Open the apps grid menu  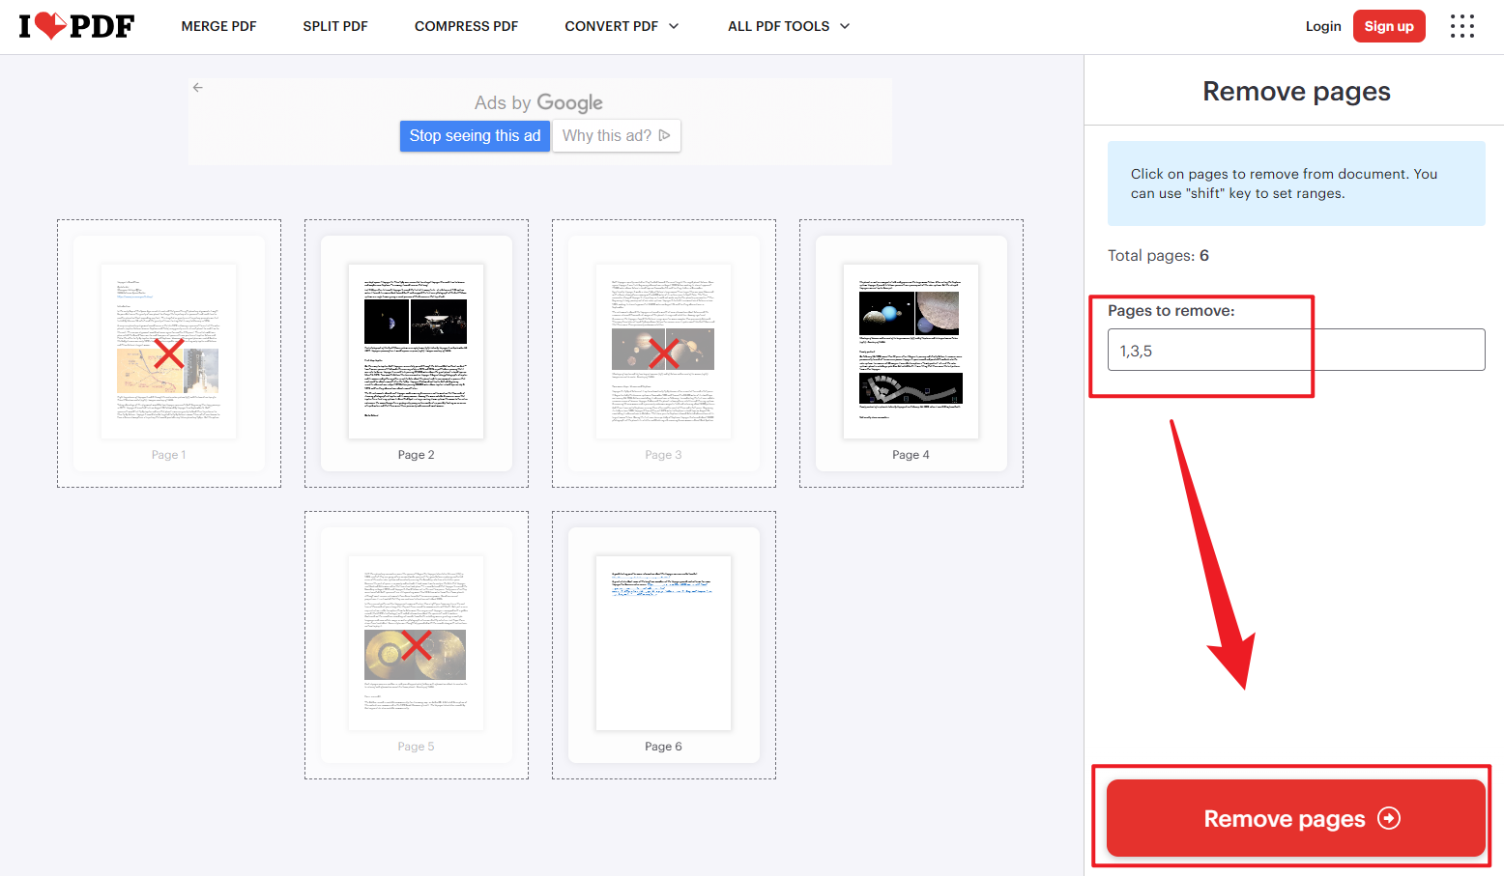point(1461,26)
